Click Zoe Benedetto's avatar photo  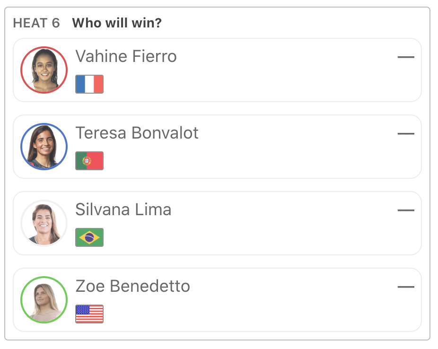pos(44,300)
